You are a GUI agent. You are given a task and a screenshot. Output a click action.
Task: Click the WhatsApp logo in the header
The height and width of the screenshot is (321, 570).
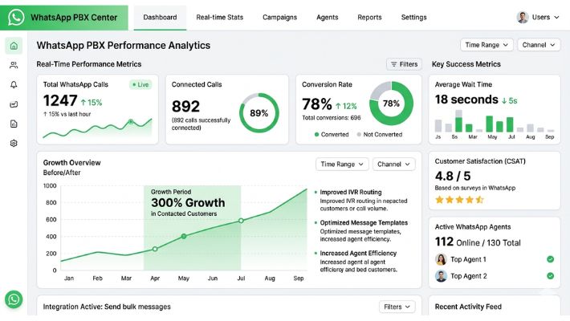17,17
